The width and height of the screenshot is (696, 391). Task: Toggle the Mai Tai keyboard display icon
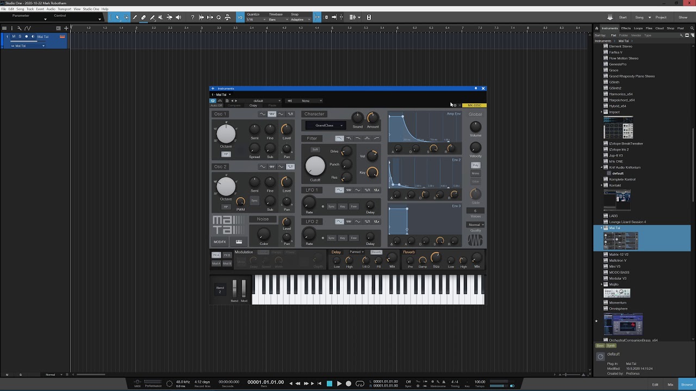(239, 242)
